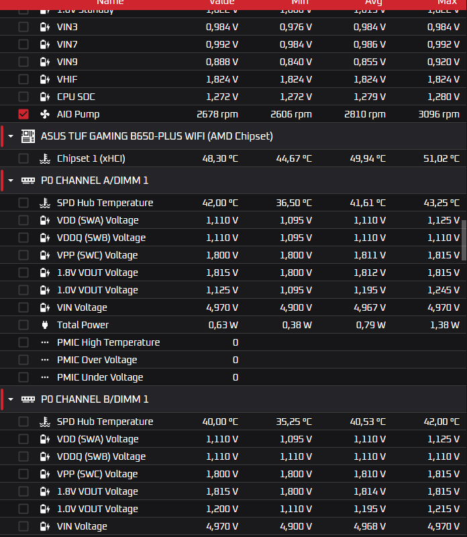Check the Total Power checkbox
Viewport: 467px width, 537px height.
(x=23, y=325)
